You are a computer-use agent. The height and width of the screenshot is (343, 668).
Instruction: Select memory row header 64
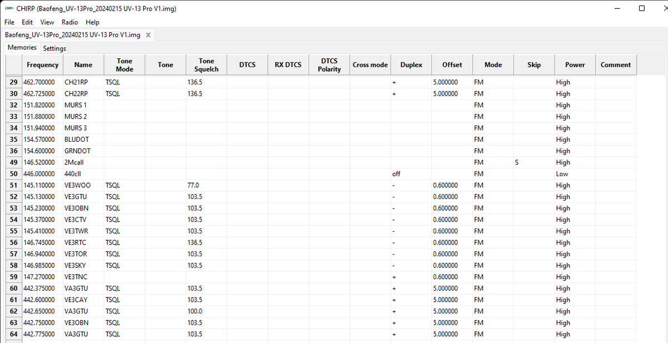(x=13, y=334)
